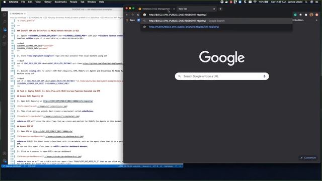Screen dimensions: 322x181
Task: Open the Apple menu
Action: click(5, 2)
